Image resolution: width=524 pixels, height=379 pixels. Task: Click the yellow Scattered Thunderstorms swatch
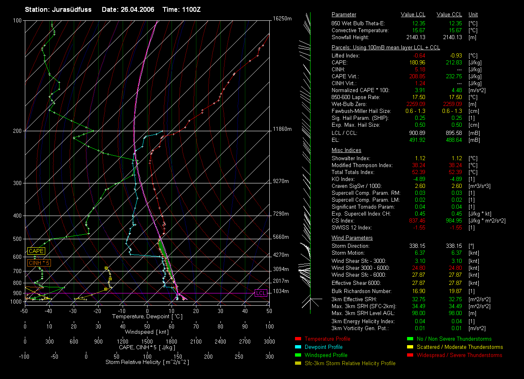point(410,347)
